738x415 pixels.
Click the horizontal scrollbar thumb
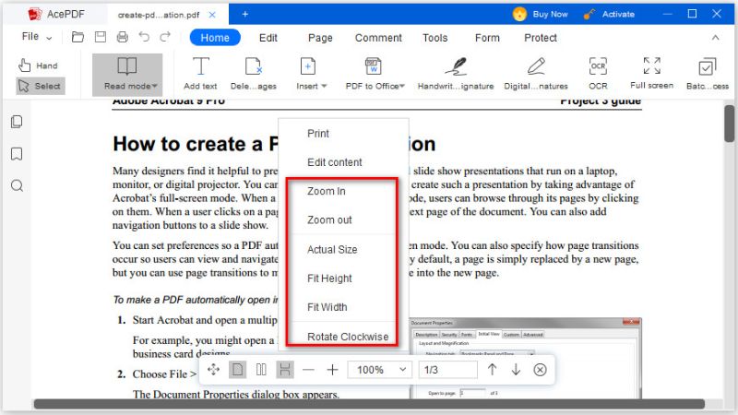coord(369,404)
